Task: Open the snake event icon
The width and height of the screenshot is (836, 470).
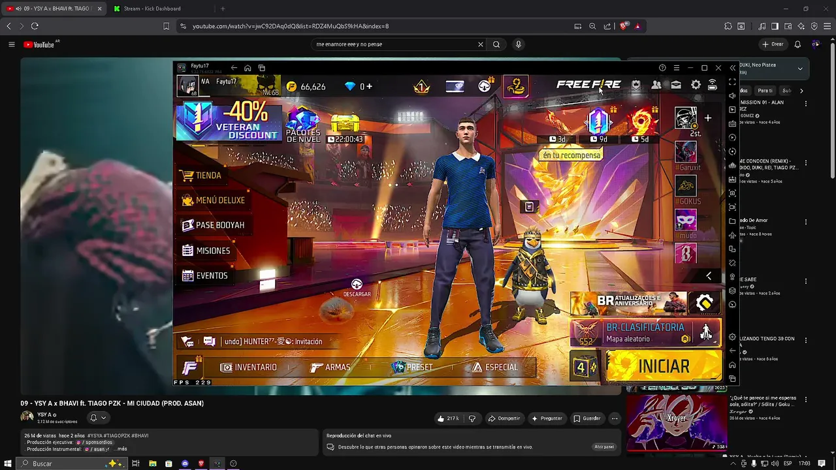Action: tap(515, 86)
